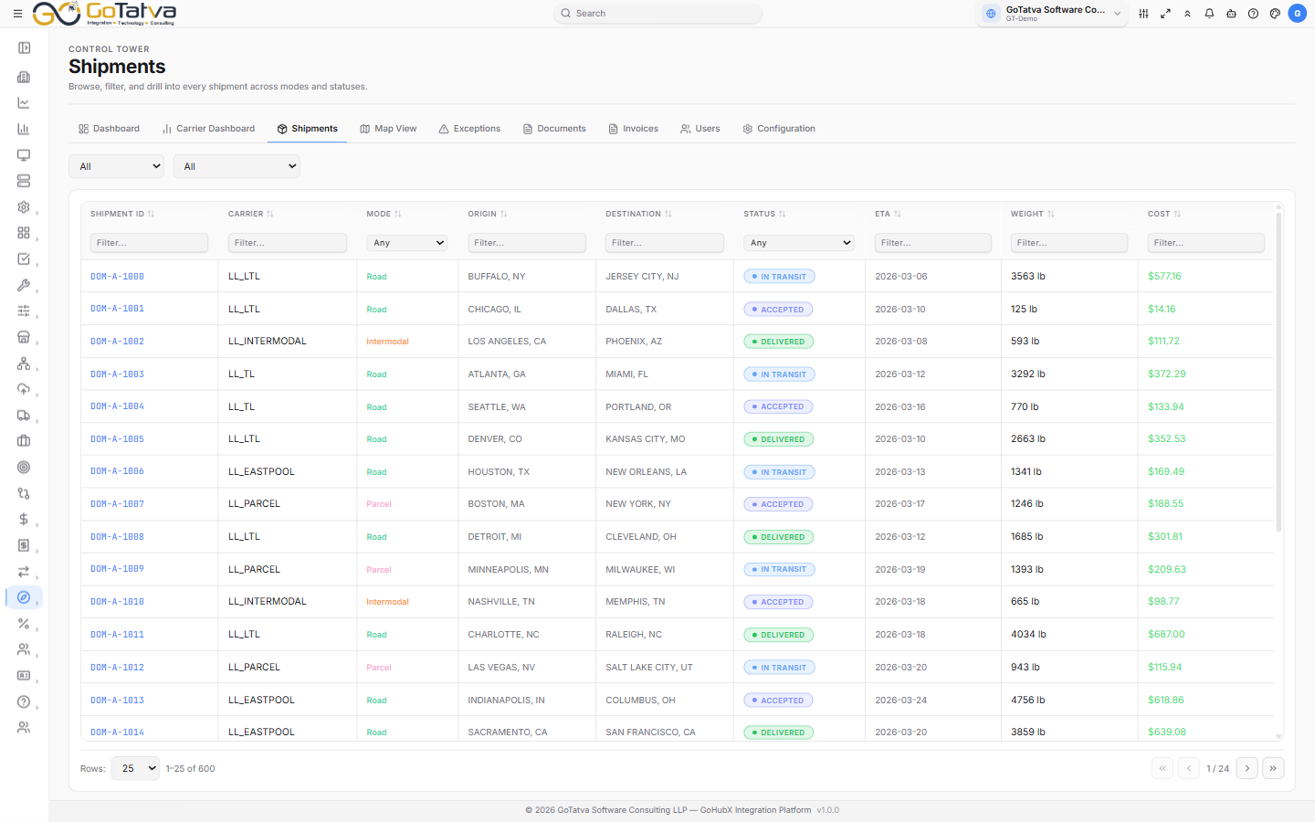Open the wrench tools sidebar icon
Image resolution: width=1315 pixels, height=822 pixels.
(24, 285)
